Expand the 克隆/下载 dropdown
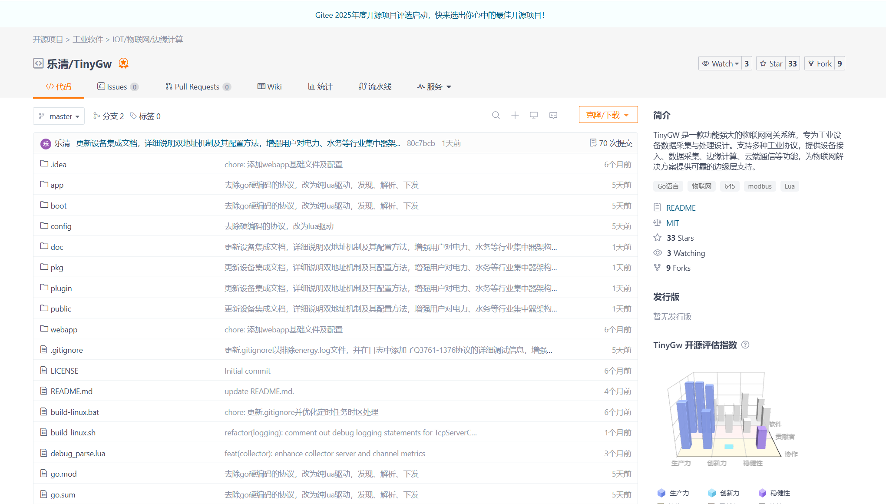Screen dimensions: 886x504 [608, 114]
